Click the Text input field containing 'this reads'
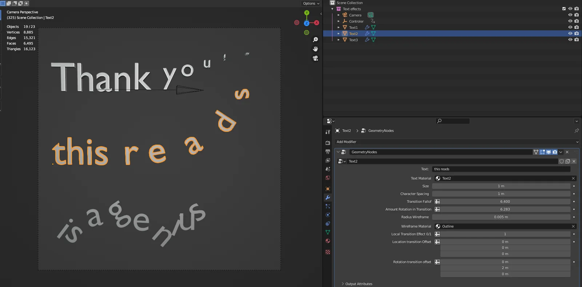582x287 pixels. pos(501,169)
